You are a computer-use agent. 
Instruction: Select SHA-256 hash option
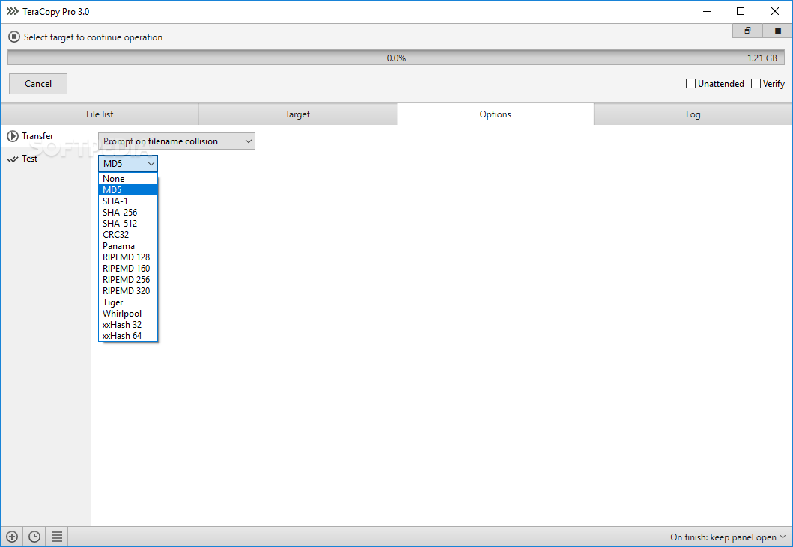[128, 213]
